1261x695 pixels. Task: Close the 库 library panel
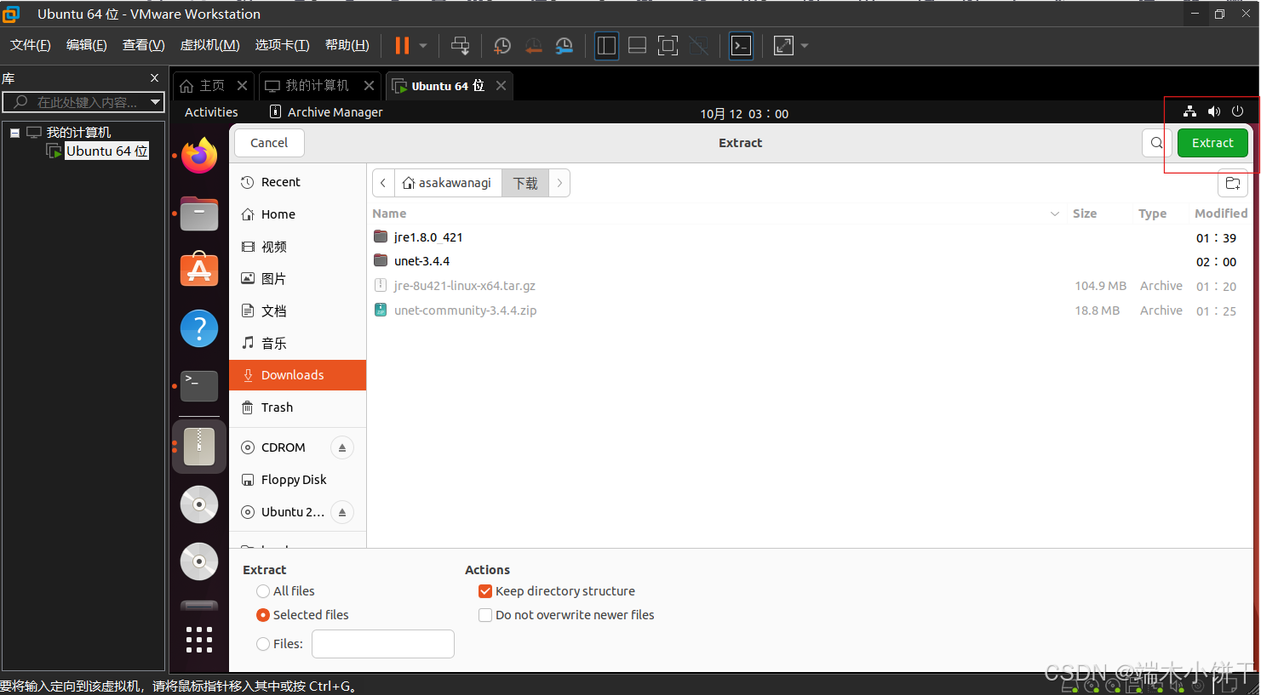(154, 78)
